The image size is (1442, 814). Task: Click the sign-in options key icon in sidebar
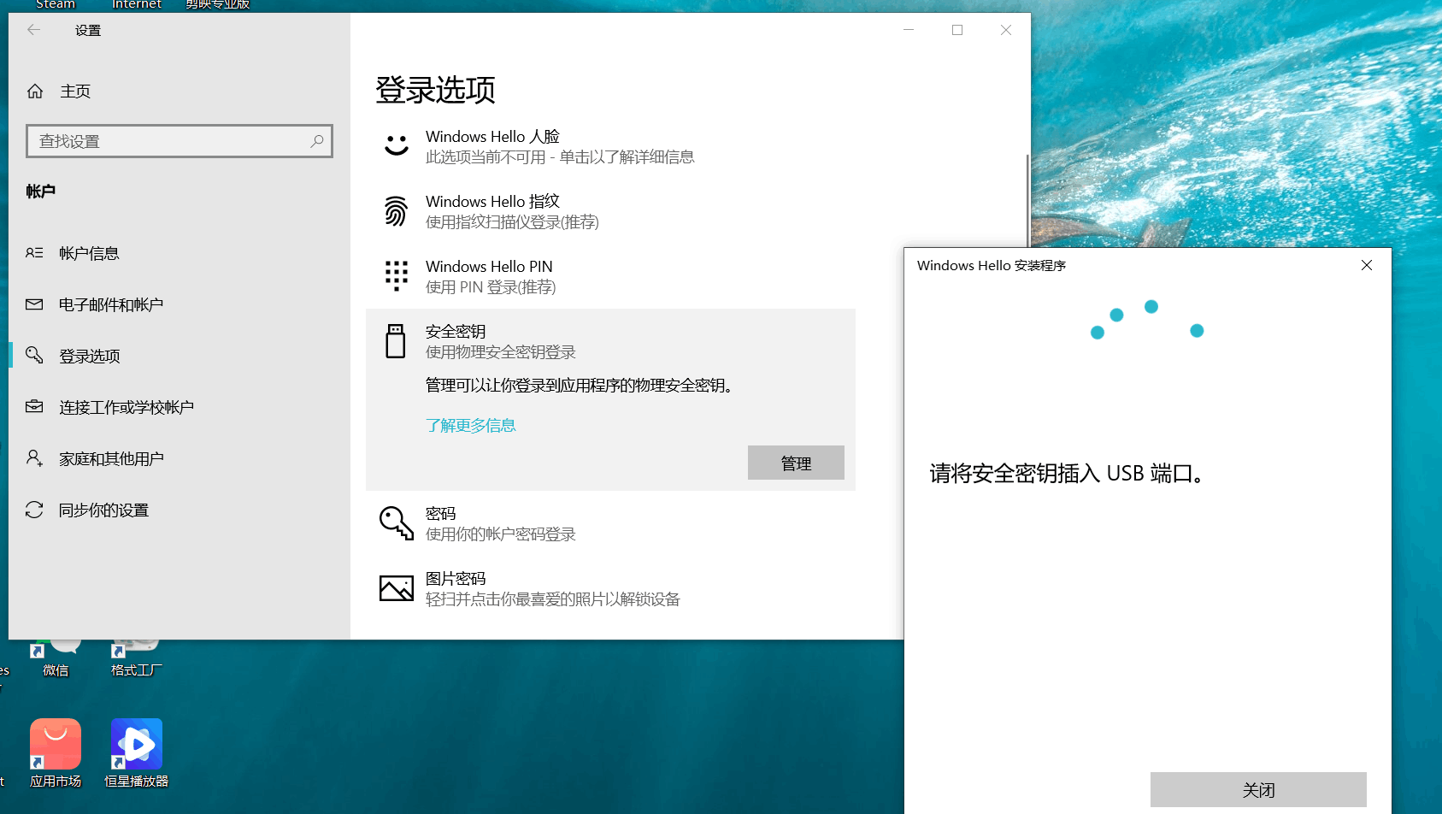pos(34,355)
